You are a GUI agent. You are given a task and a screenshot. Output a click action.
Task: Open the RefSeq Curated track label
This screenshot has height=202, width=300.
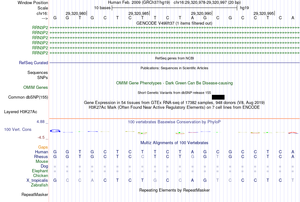pyautogui.click(x=33, y=63)
